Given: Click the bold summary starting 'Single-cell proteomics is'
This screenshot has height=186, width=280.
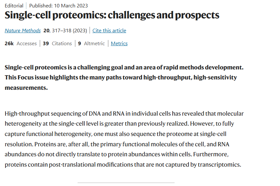Looking at the screenshot, I should coord(124,68).
